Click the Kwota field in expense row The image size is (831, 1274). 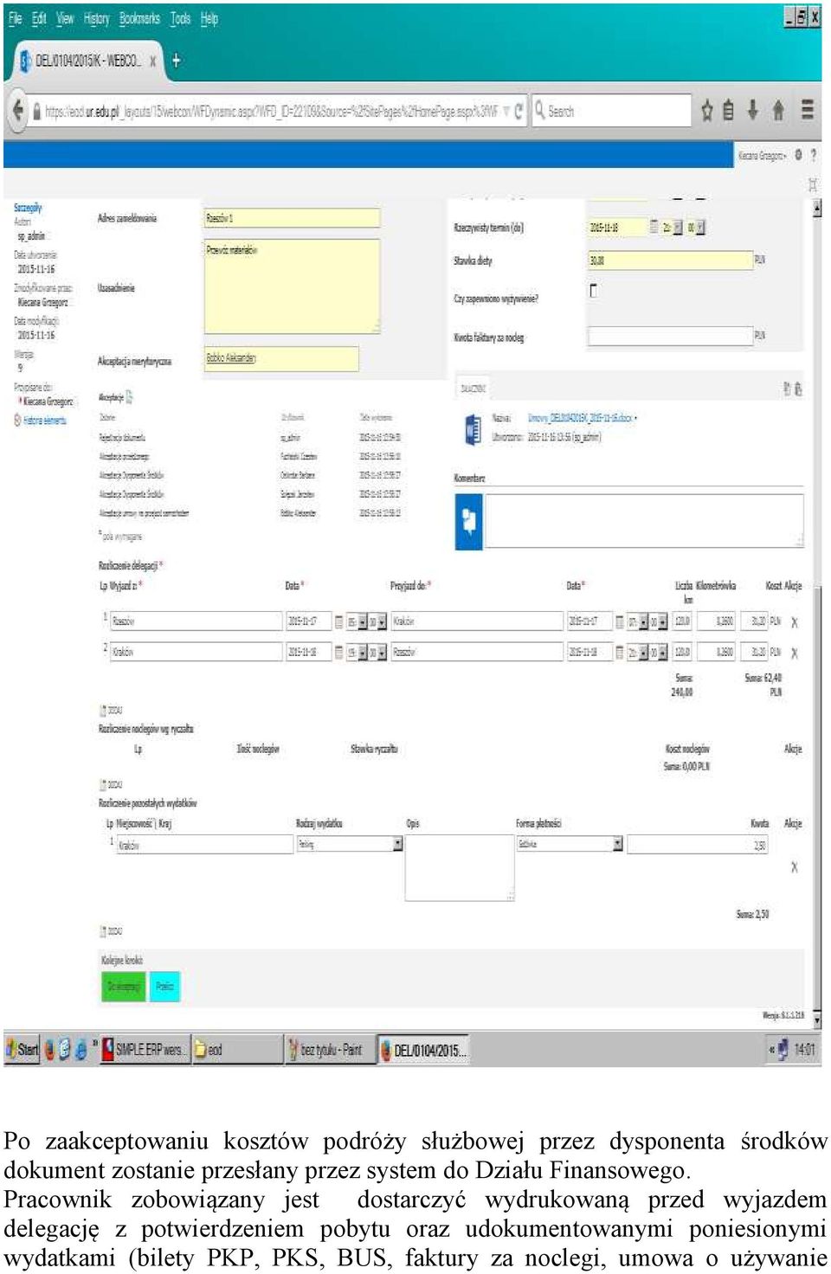[x=698, y=845]
